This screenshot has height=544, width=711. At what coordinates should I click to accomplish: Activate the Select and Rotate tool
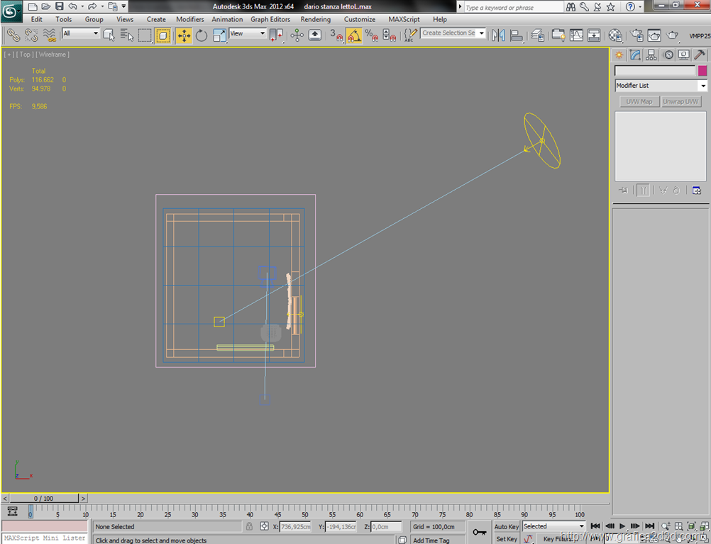202,35
